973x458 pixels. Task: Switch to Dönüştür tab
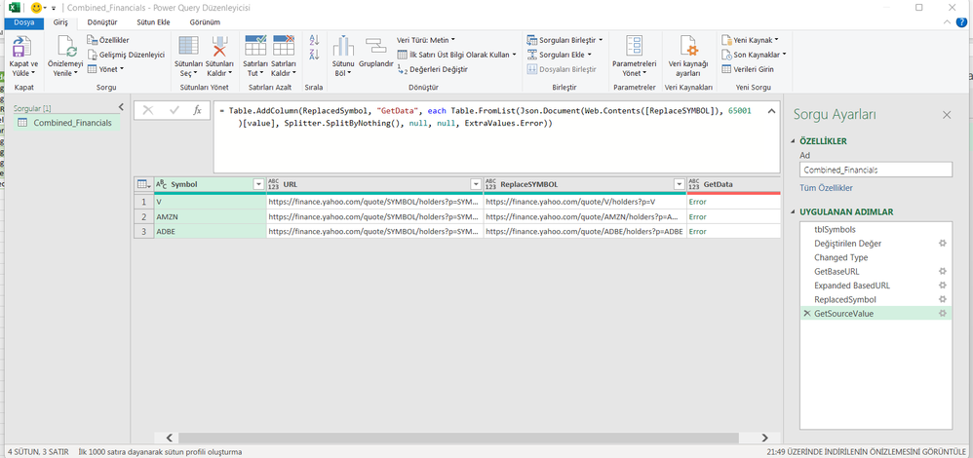click(101, 22)
